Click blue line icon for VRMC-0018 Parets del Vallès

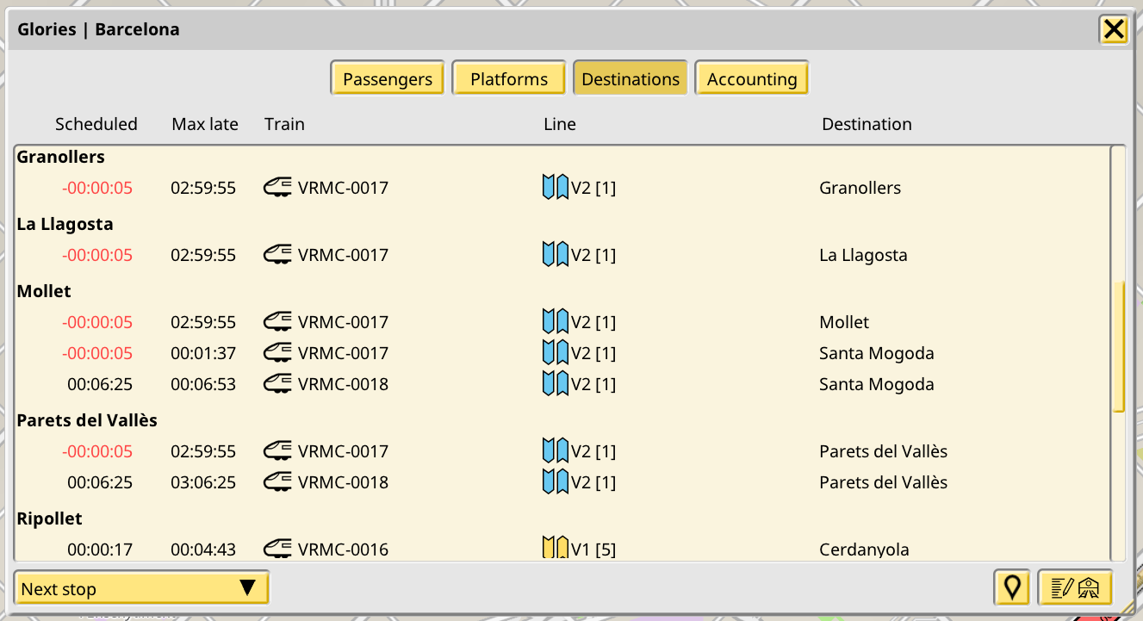pos(555,482)
